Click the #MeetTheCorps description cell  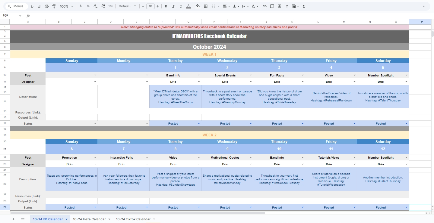[175, 97]
